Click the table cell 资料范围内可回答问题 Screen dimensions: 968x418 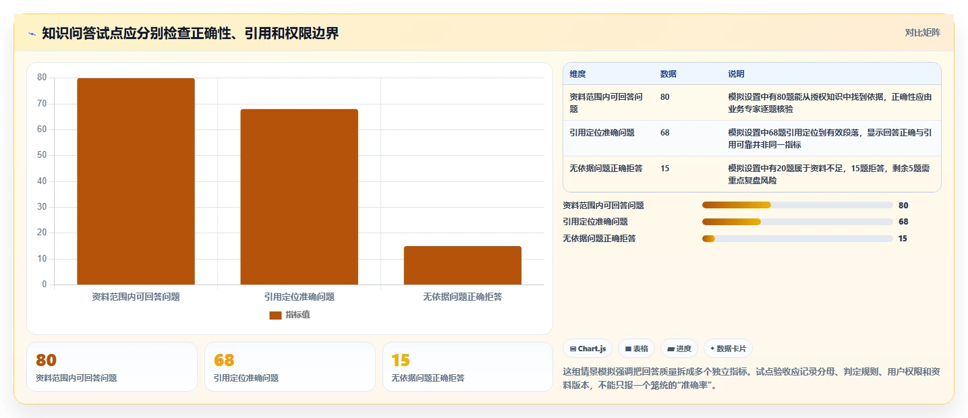click(x=607, y=102)
